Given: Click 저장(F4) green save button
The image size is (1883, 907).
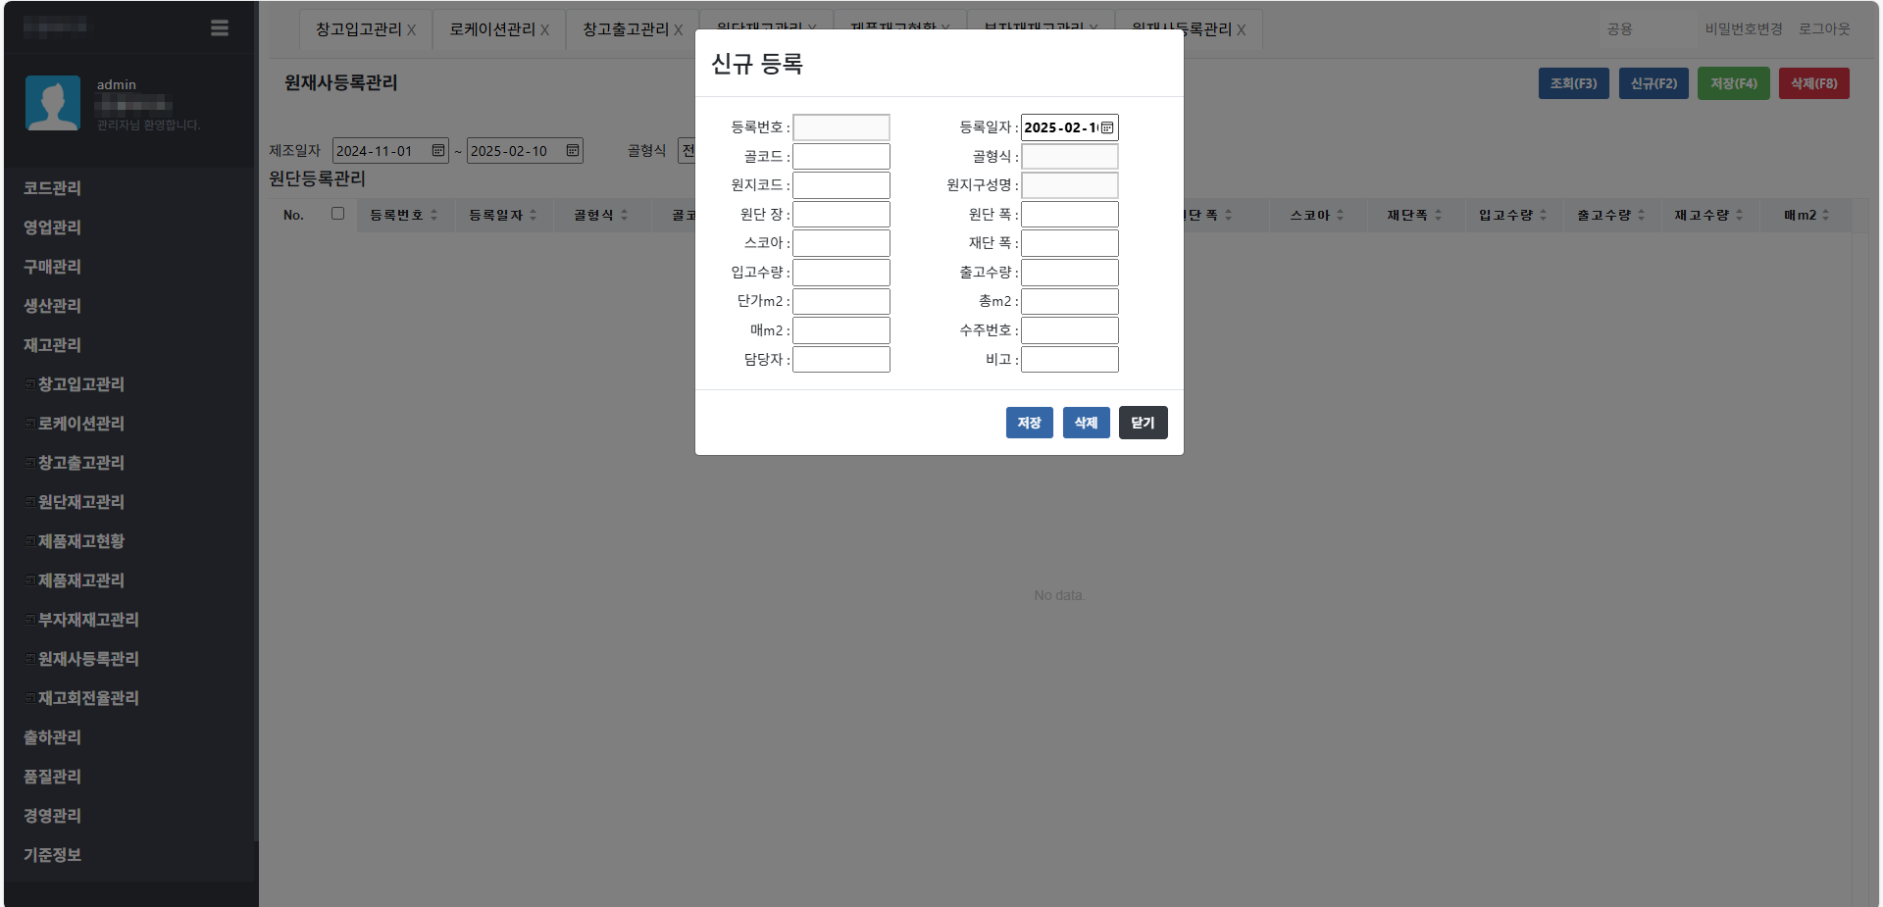Looking at the screenshot, I should point(1734,83).
